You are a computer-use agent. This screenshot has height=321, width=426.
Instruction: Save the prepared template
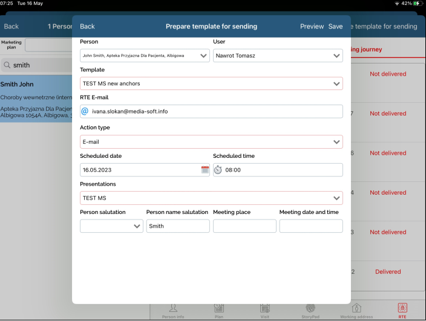pyautogui.click(x=335, y=27)
